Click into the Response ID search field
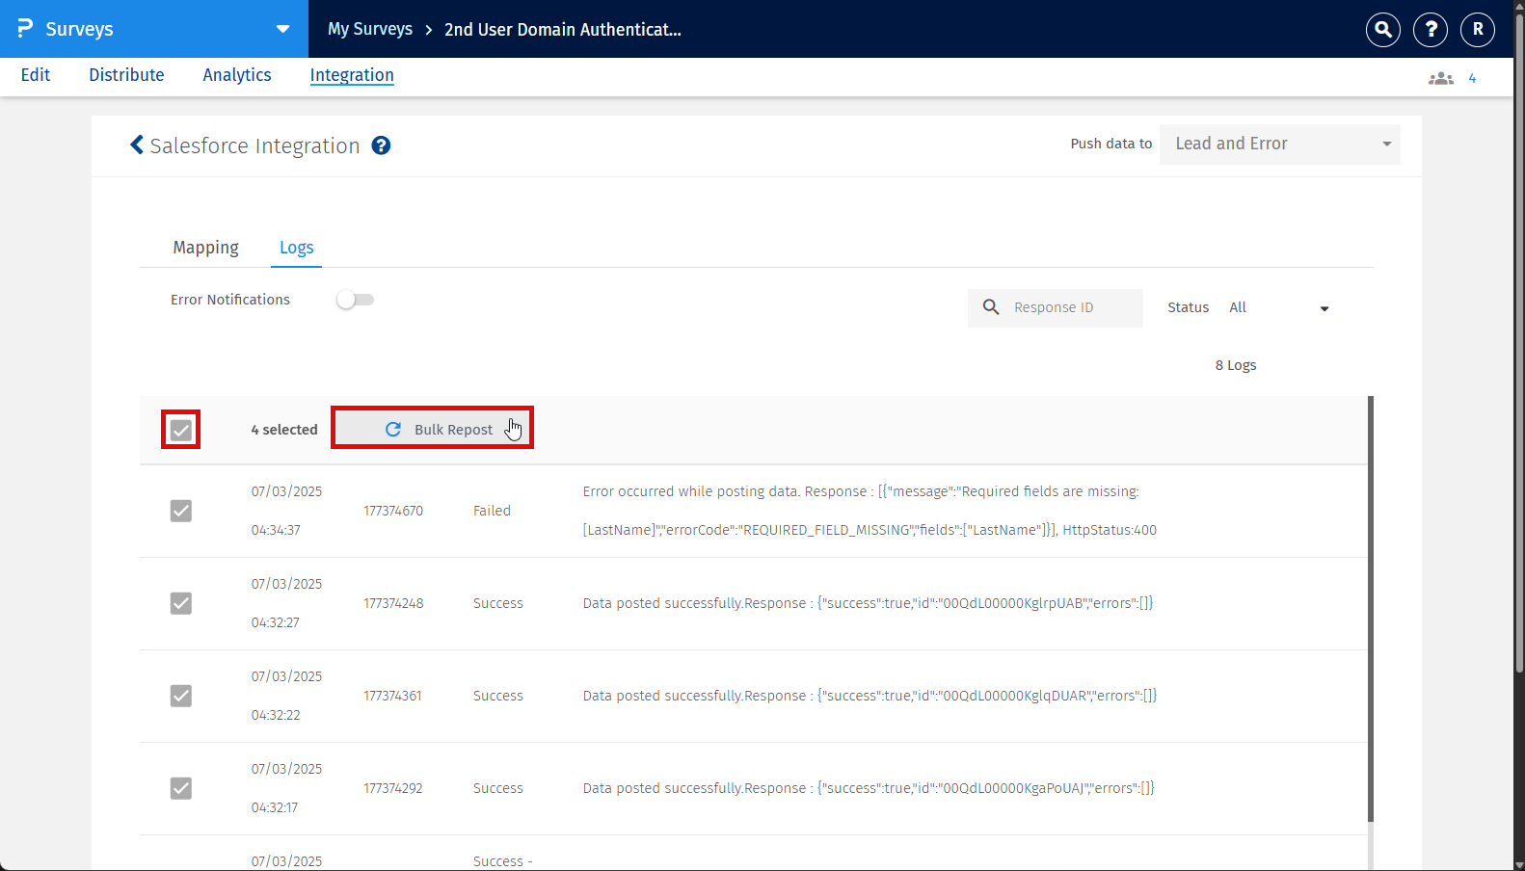This screenshot has width=1525, height=871. 1070,307
